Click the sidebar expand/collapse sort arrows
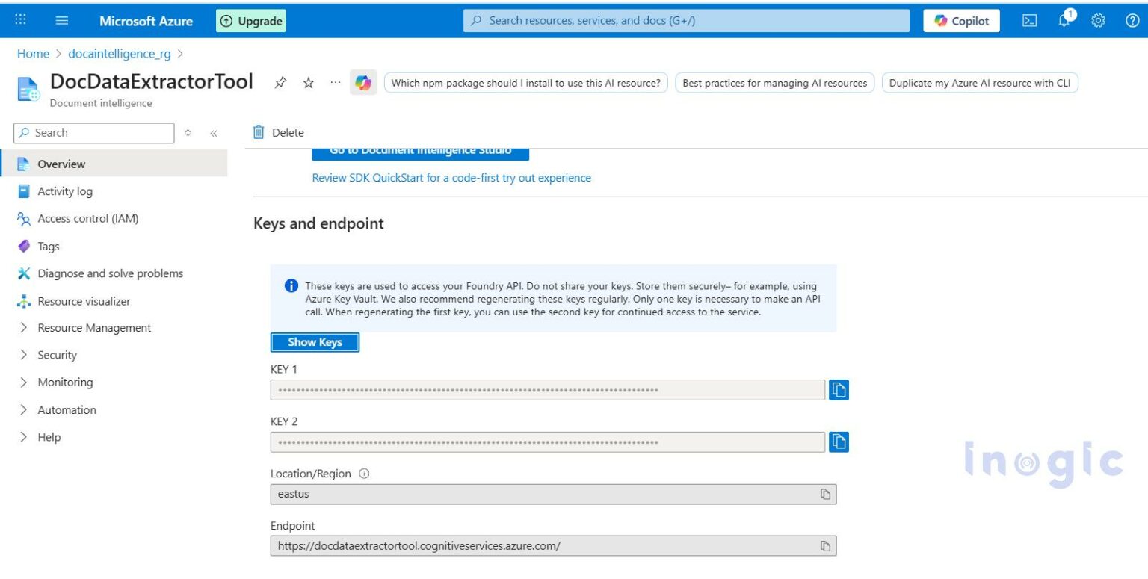Screen dimensions: 1148x579 click(188, 133)
